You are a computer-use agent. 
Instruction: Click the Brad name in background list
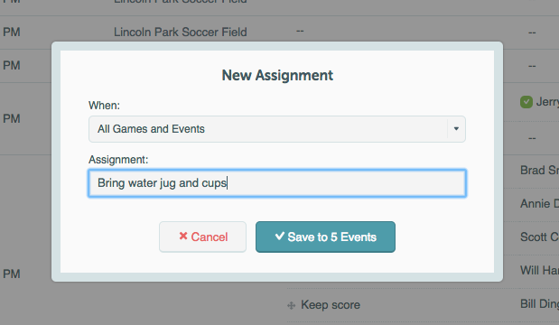(x=539, y=171)
